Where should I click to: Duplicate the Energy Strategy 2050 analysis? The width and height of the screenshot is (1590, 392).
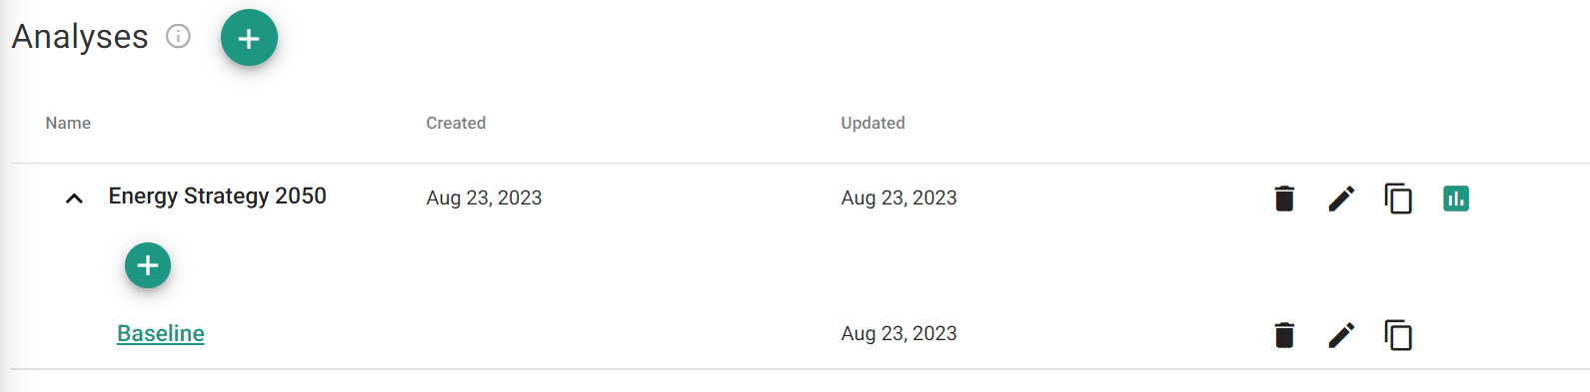click(x=1398, y=198)
